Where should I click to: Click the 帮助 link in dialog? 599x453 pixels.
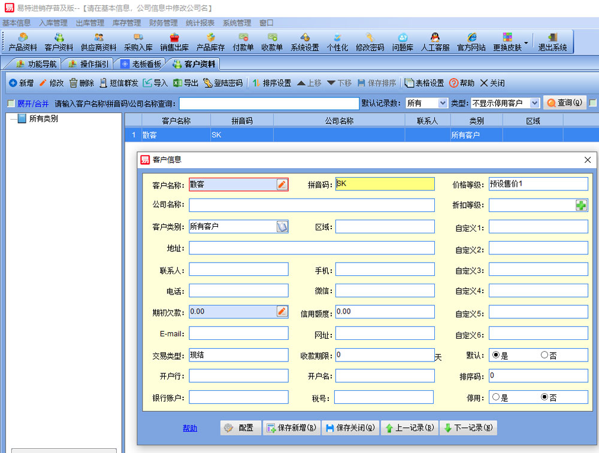tap(190, 428)
